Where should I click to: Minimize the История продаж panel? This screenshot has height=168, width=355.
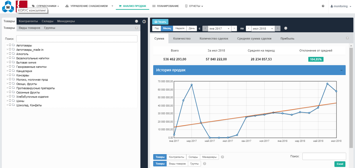(341, 70)
